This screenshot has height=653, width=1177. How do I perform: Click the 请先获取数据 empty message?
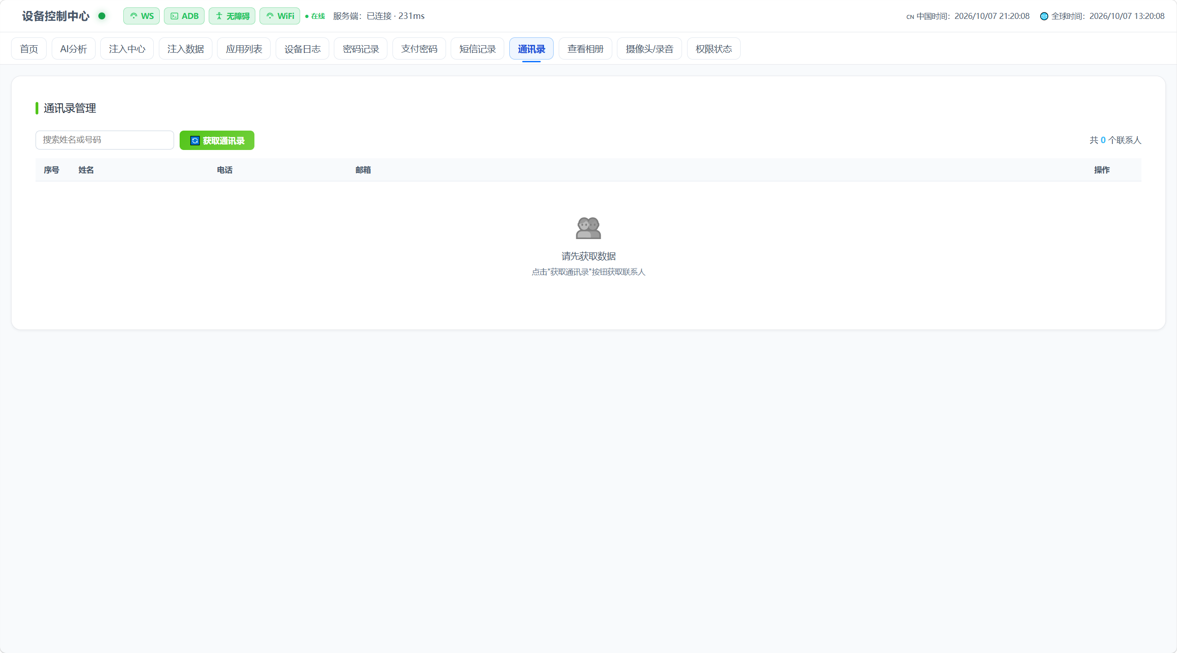click(x=588, y=257)
